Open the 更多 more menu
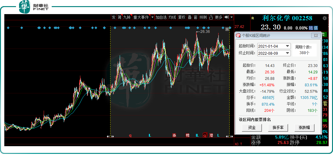 coord(219,18)
